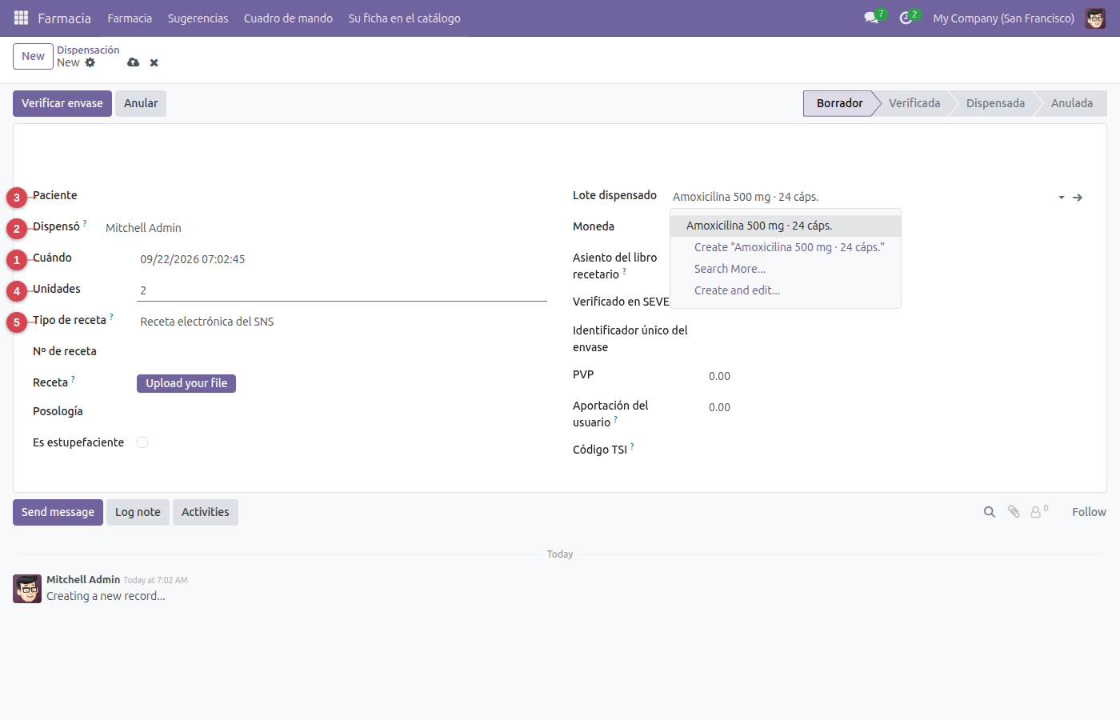Open the apps grid menu icon
This screenshot has width=1120, height=720.
pos(21,18)
